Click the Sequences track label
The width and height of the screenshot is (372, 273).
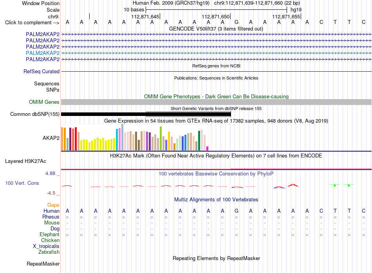(47, 83)
